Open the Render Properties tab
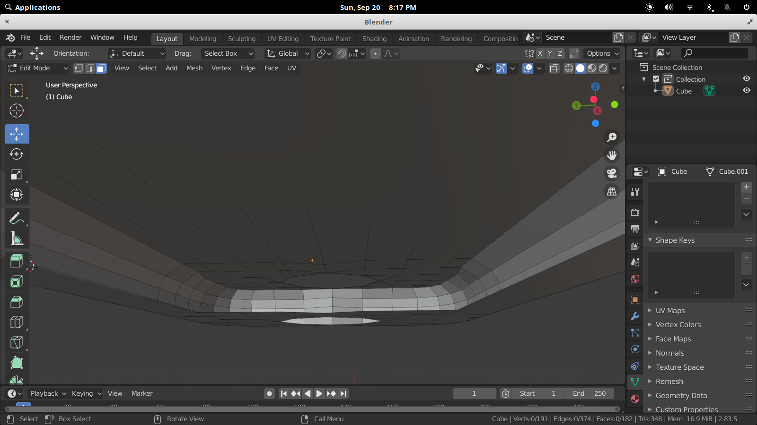 coord(635,212)
